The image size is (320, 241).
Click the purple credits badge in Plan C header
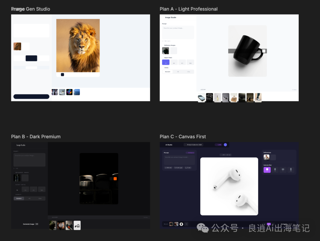[219, 145]
